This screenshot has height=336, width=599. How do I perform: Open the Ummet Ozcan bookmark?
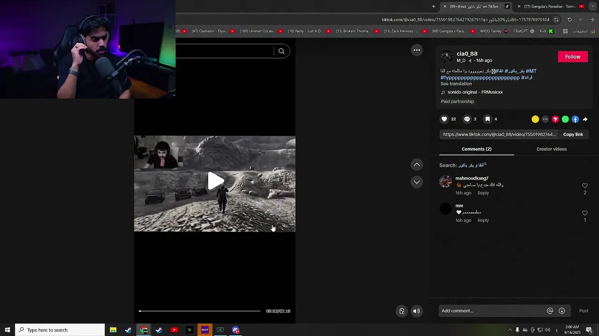261,31
